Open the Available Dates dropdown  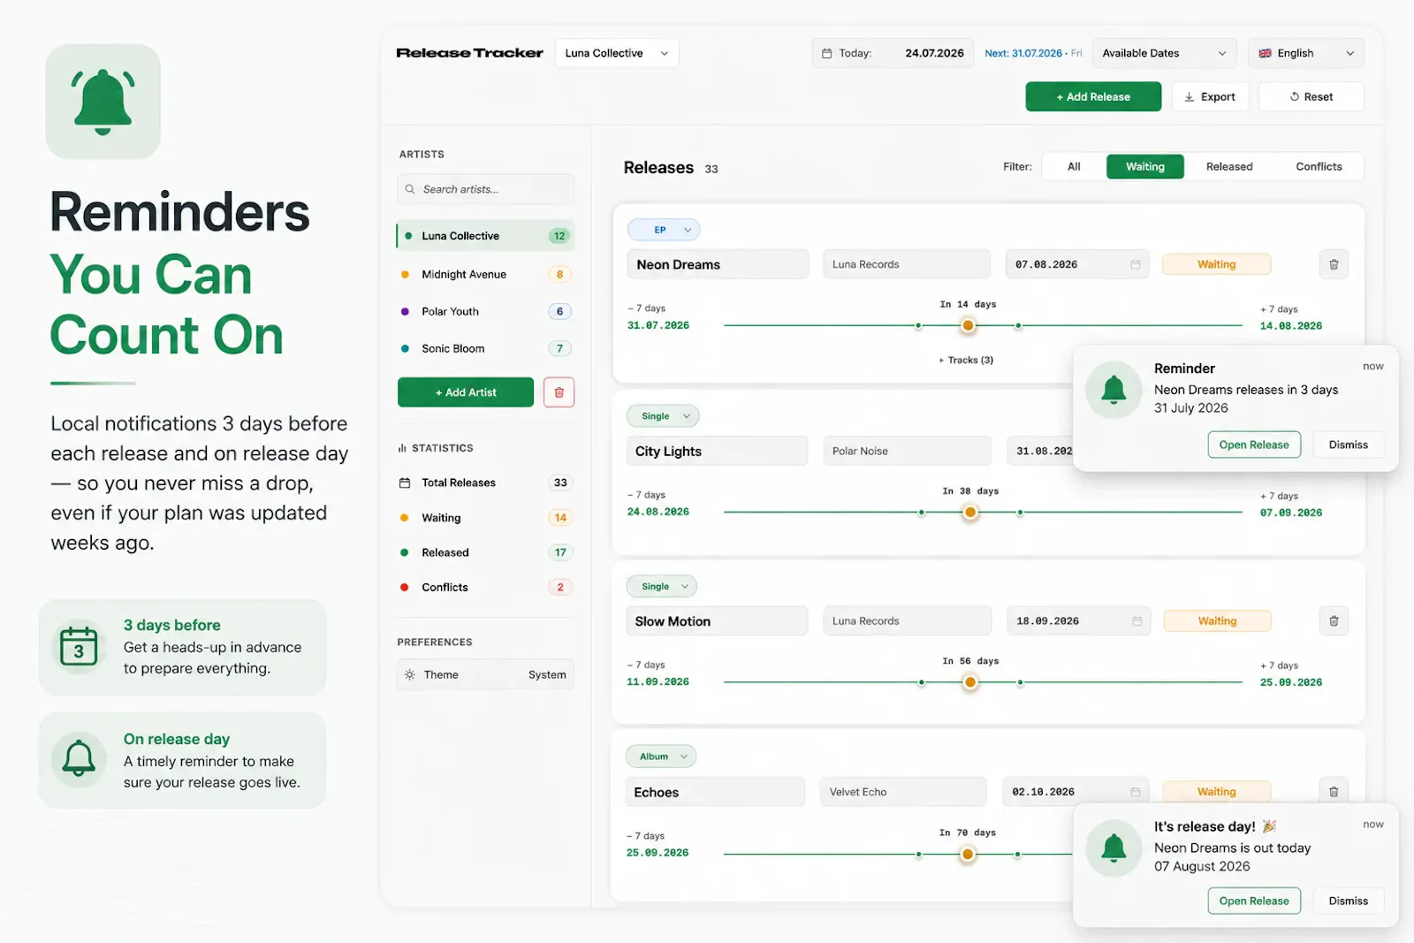click(1164, 53)
